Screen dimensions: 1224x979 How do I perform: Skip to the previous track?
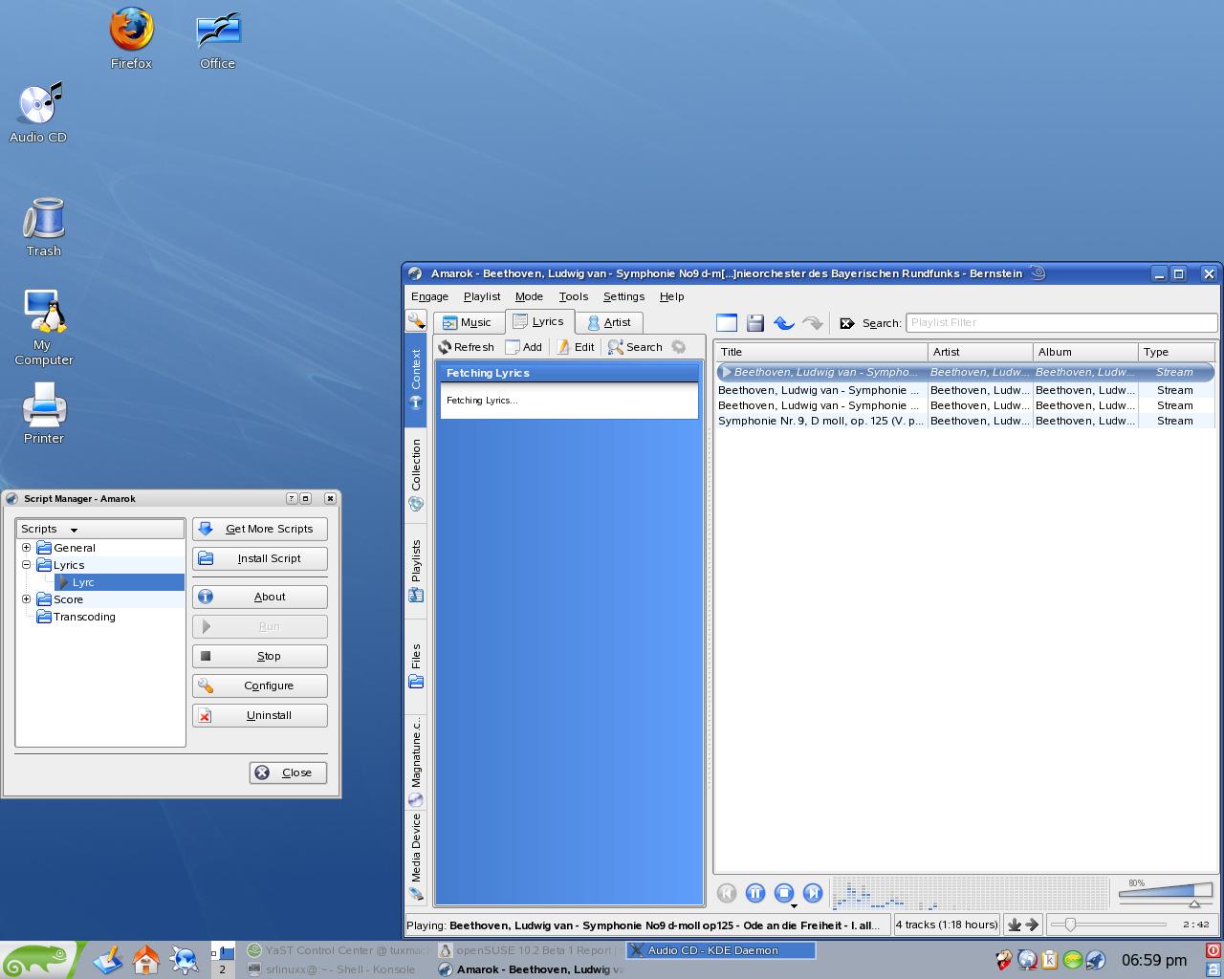[727, 893]
